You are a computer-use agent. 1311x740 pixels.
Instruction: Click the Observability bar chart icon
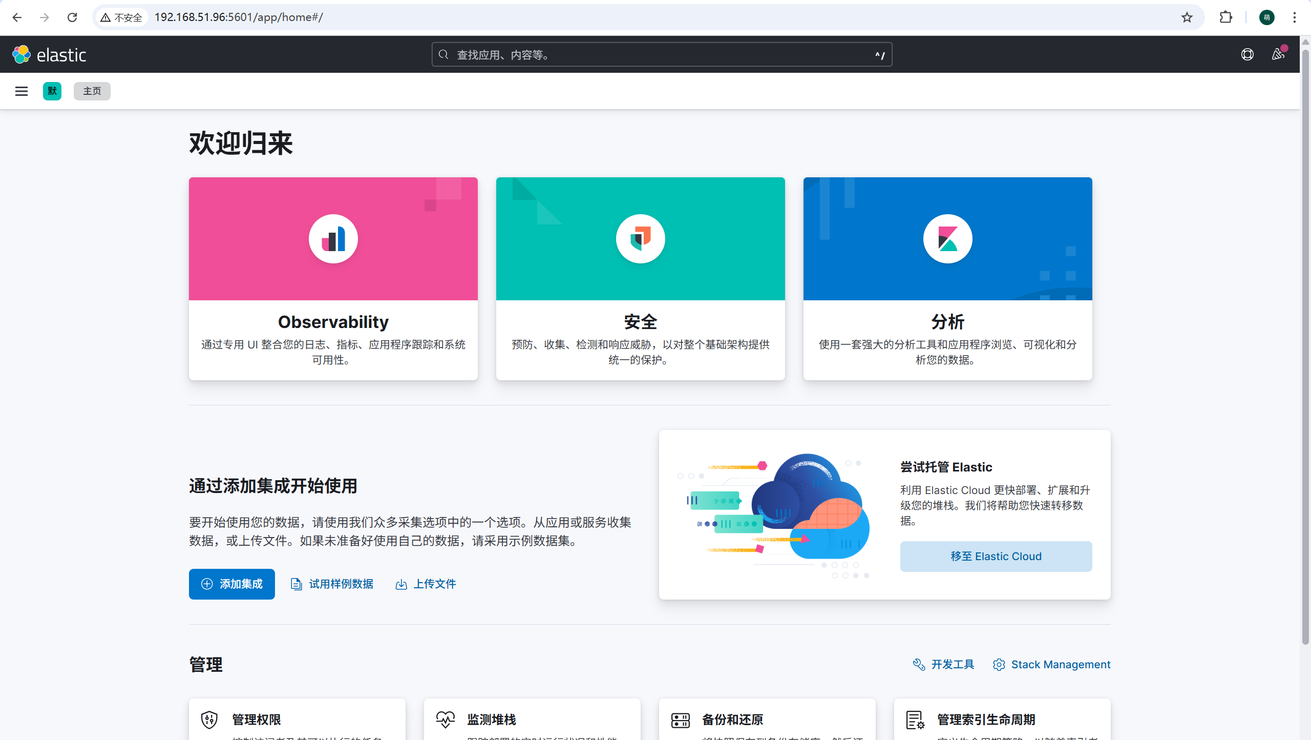click(x=333, y=239)
